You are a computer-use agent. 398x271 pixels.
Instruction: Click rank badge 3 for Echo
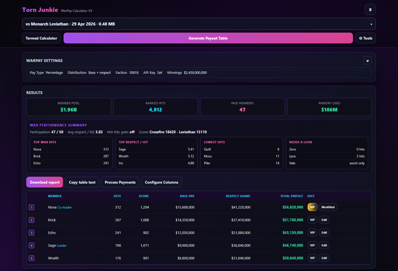(x=32, y=233)
